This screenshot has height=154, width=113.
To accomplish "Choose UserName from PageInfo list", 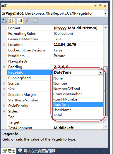I will 78,110.
